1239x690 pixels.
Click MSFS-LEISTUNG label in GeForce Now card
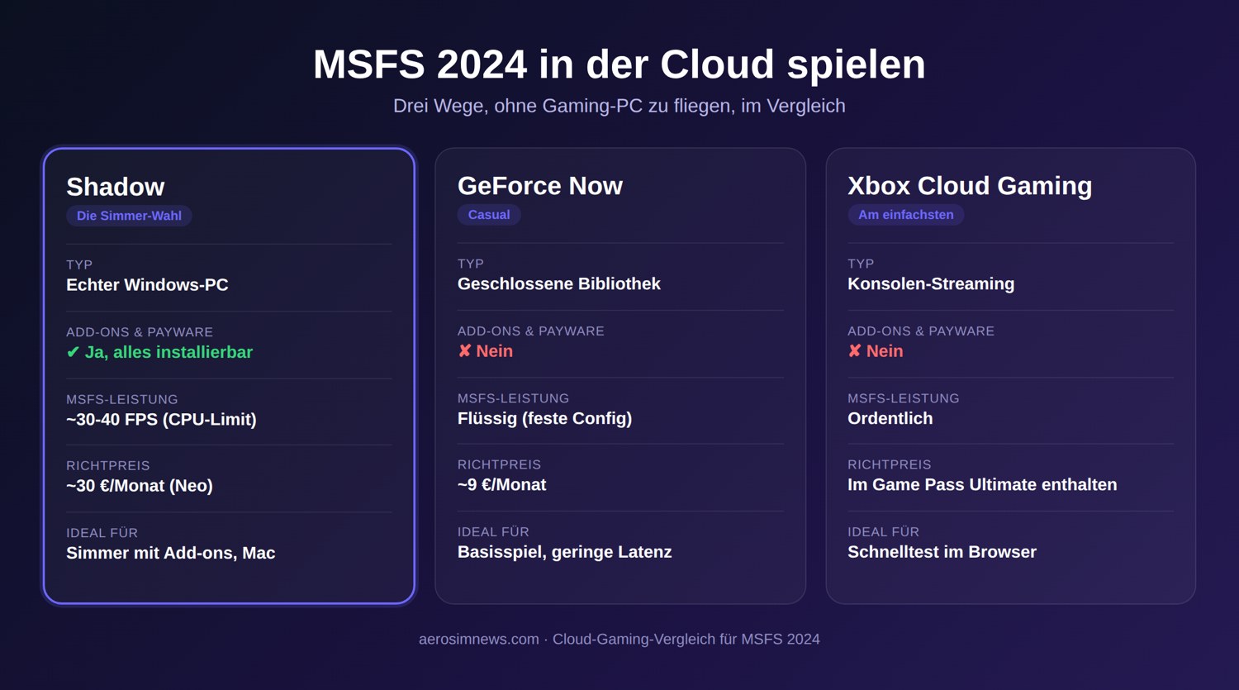[514, 398]
